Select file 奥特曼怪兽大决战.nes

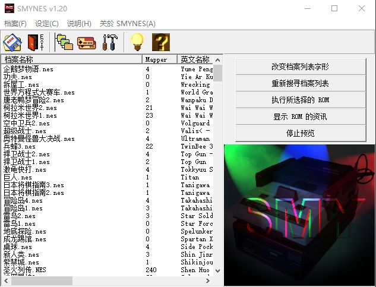click(x=39, y=138)
